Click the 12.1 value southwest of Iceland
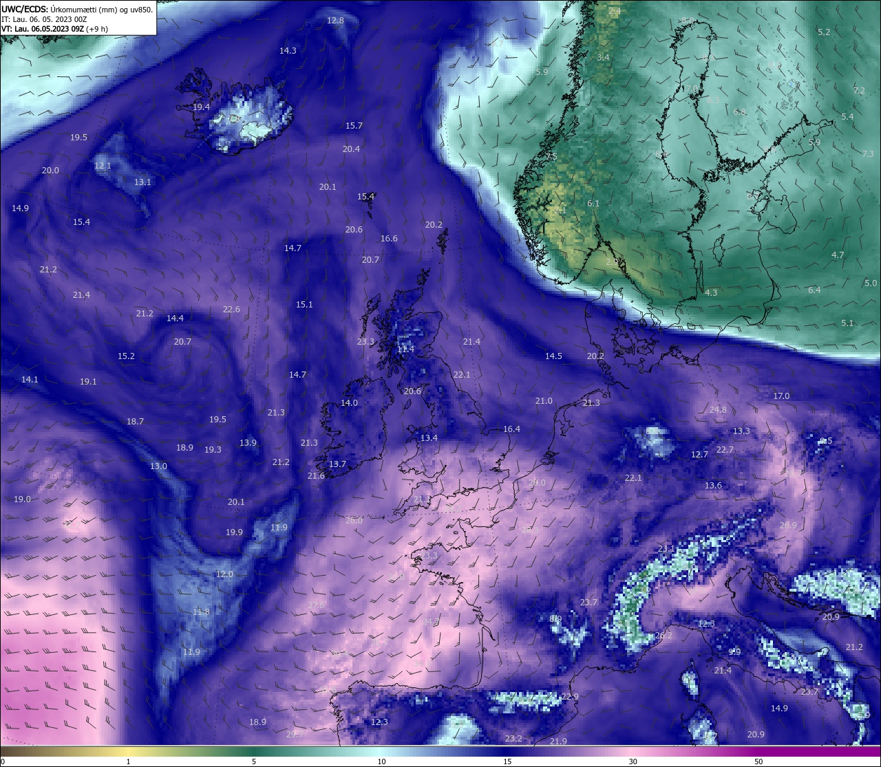Screen dimensions: 881x767 pyautogui.click(x=103, y=166)
